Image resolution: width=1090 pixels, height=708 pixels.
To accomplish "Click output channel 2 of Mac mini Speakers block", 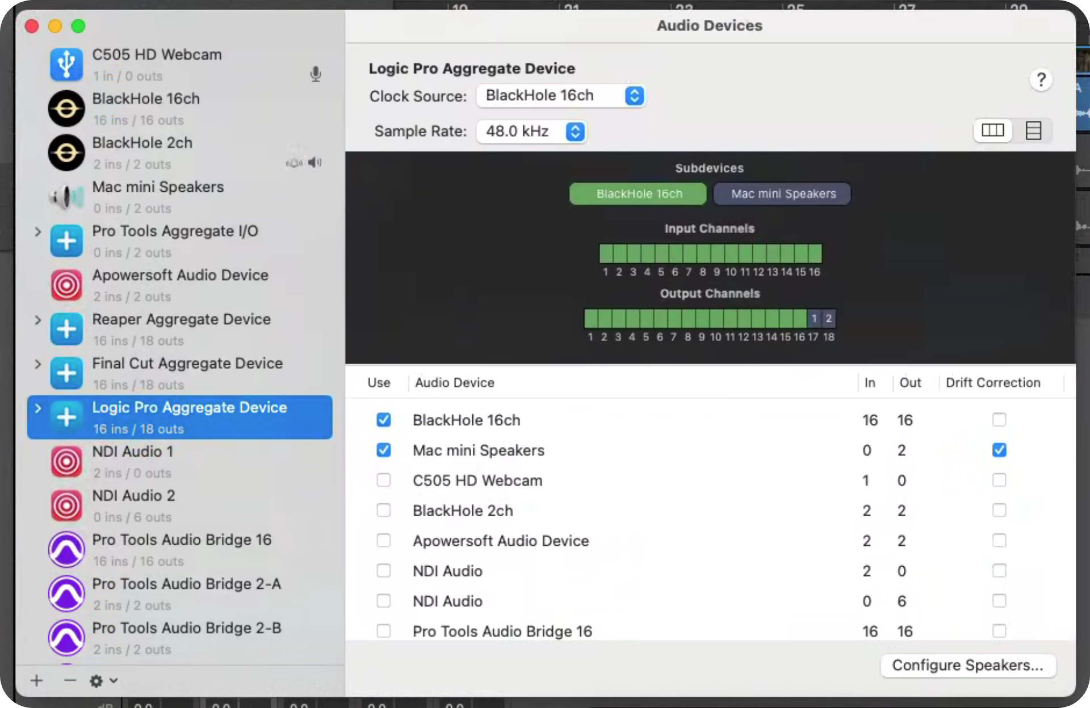I will [829, 318].
